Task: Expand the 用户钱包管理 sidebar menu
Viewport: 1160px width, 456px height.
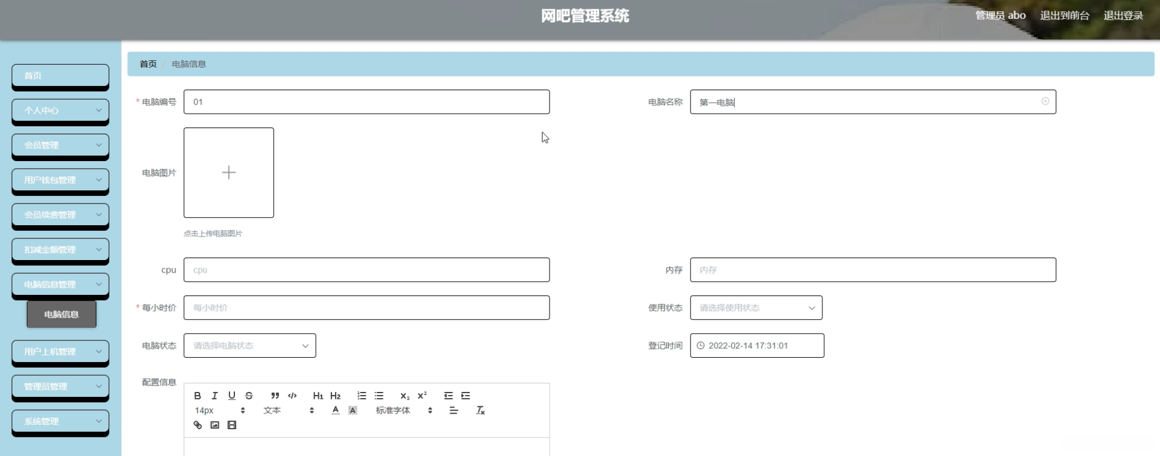Action: 60,180
